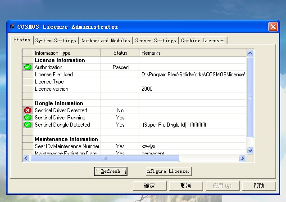
Task: Select the Sentinel Driver Running row label
Action: pos(60,118)
